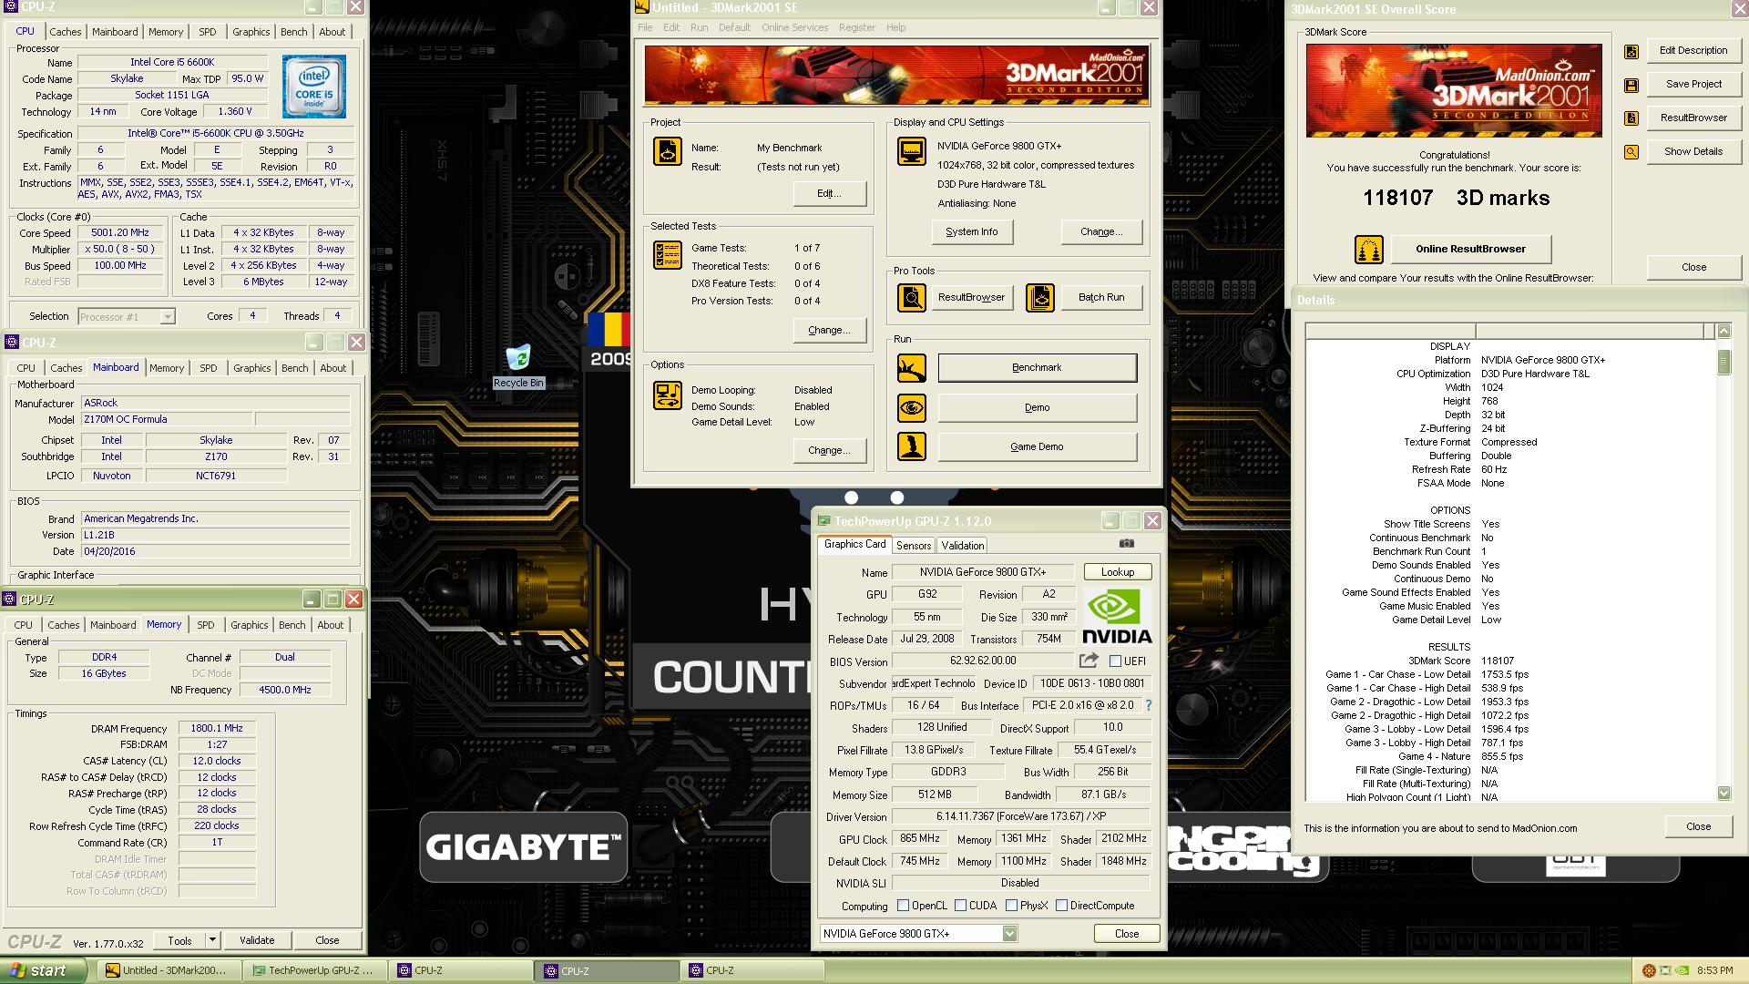Open the CPU-Z Tools dropdown arrow

click(212, 940)
